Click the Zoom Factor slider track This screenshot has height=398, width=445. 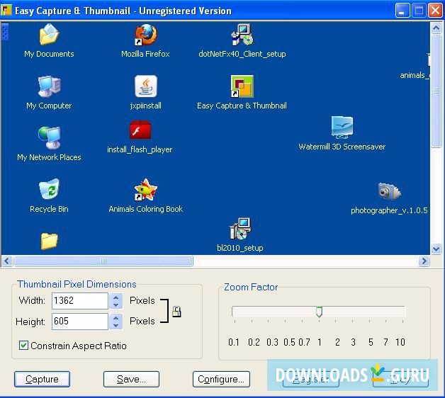click(319, 311)
